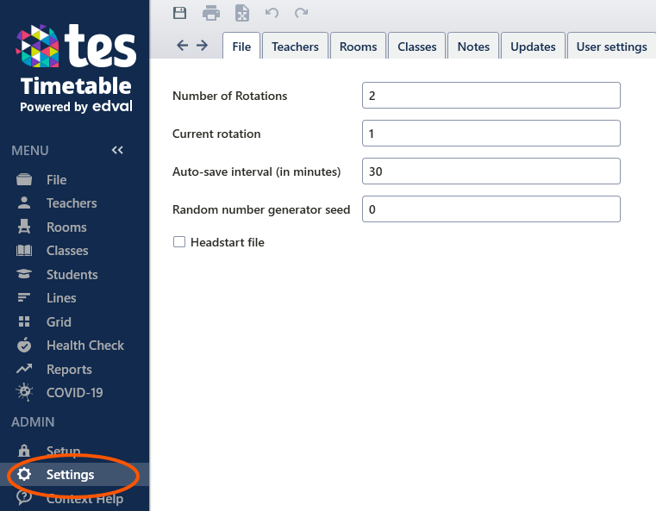Open Grid in the sidebar menu

coord(59,321)
